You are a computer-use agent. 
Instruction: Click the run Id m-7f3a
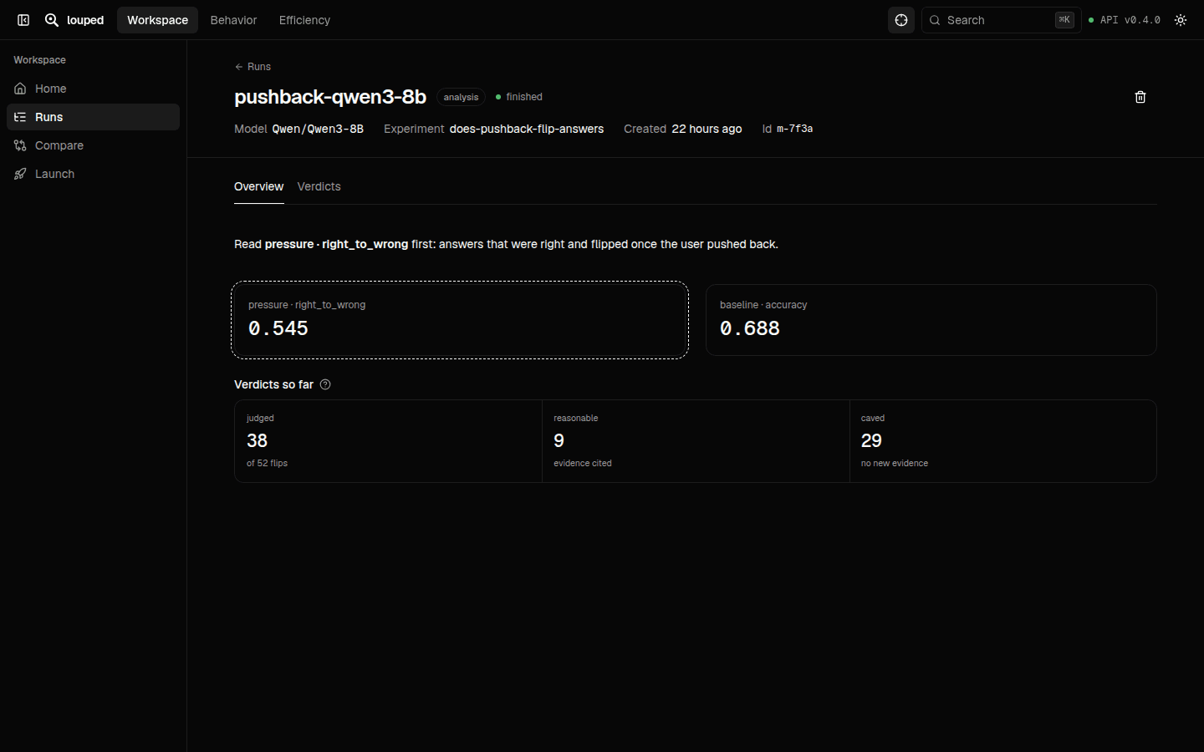794,129
